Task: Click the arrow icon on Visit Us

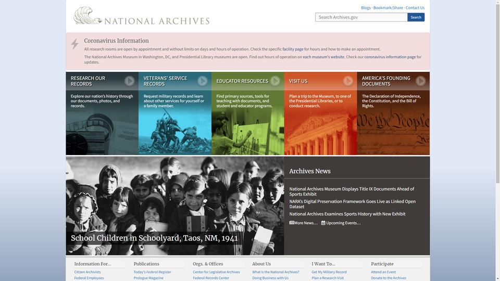Action: coord(348,81)
